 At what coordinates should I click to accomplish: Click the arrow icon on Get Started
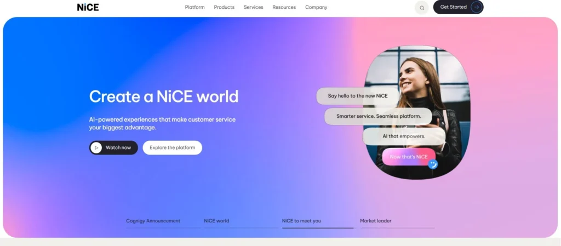476,7
